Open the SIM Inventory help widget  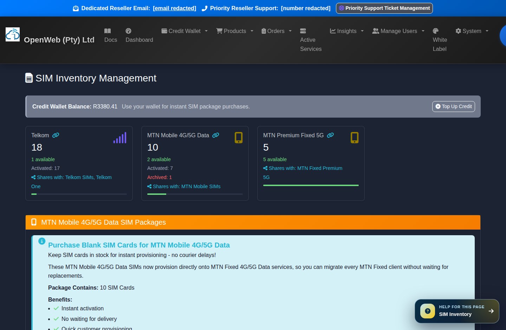point(457,311)
